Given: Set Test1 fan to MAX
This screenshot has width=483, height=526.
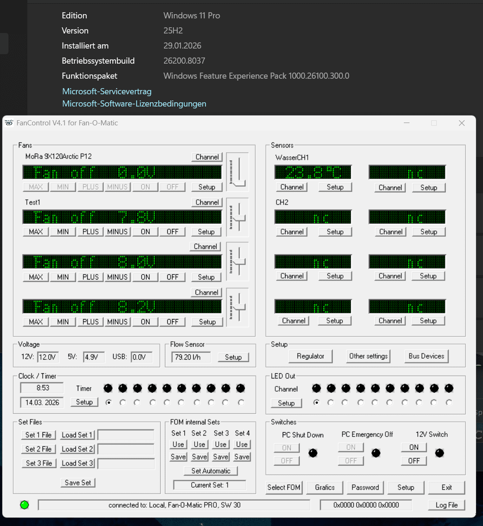Looking at the screenshot, I should [35, 232].
